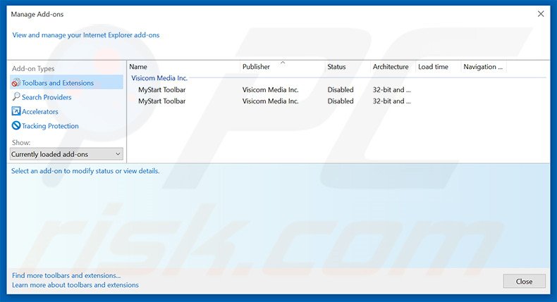
Task: Open the Currently loaded add-ons dropdown
Action: tap(66, 154)
